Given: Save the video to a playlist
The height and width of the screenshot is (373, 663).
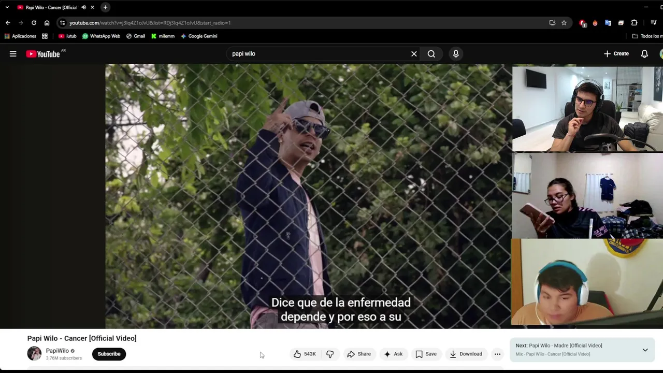Looking at the screenshot, I should [426, 354].
